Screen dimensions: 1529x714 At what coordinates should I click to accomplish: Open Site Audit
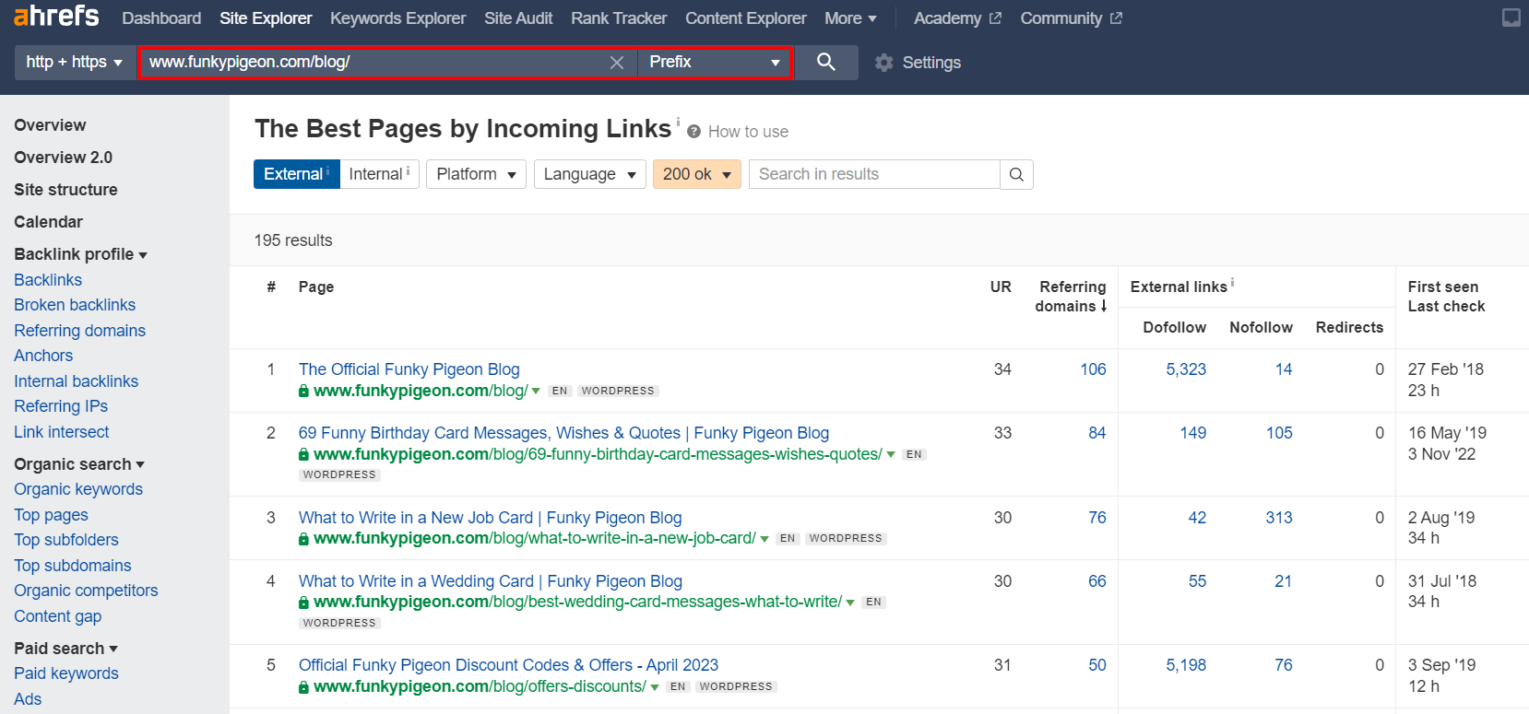518,18
